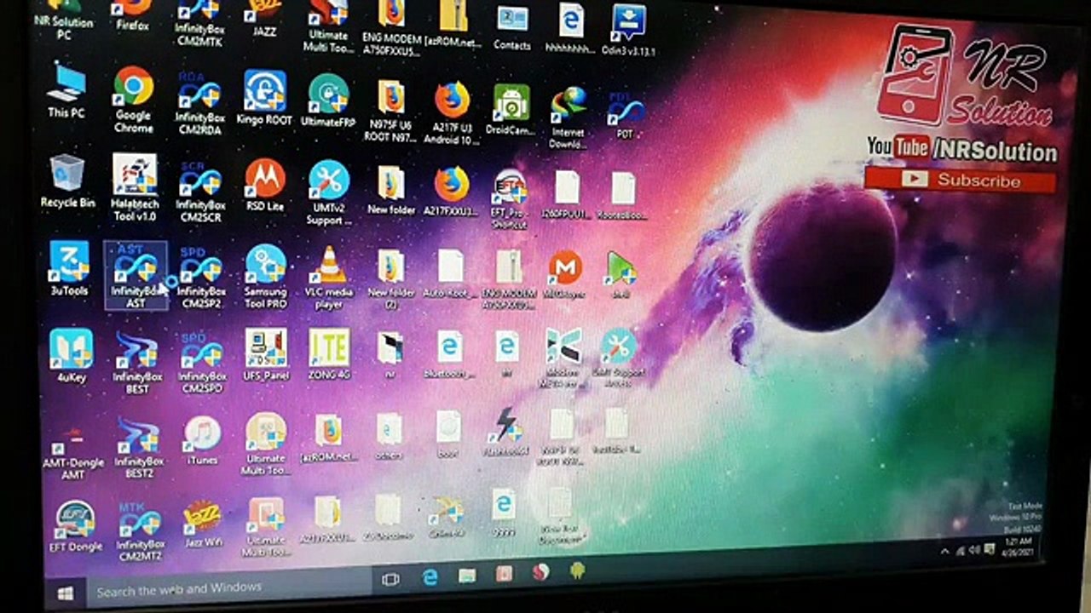Open the NR Solution PC icon
This screenshot has width=1091, height=613.
64,20
